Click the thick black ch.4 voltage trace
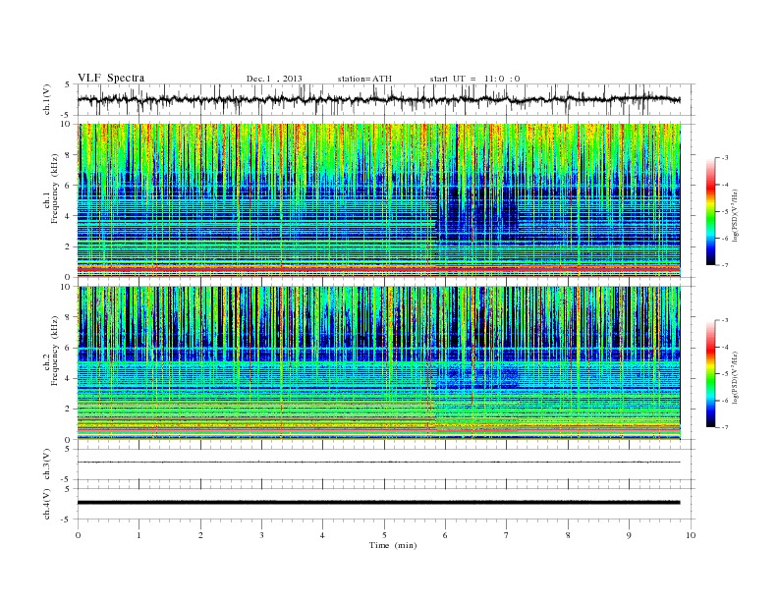 (x=378, y=503)
